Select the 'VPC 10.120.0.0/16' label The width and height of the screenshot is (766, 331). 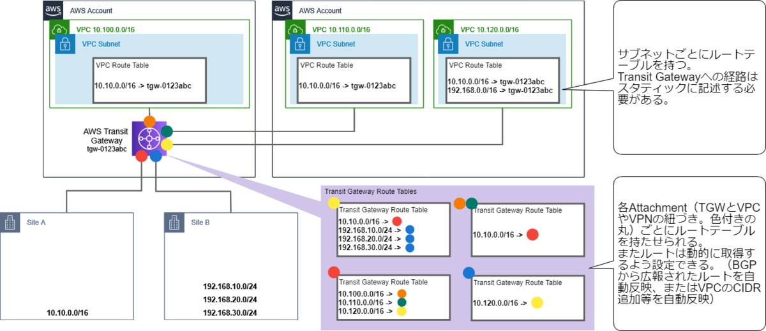[x=489, y=29]
